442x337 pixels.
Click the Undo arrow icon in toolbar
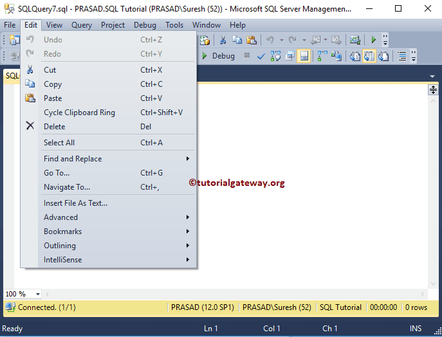tap(270, 40)
